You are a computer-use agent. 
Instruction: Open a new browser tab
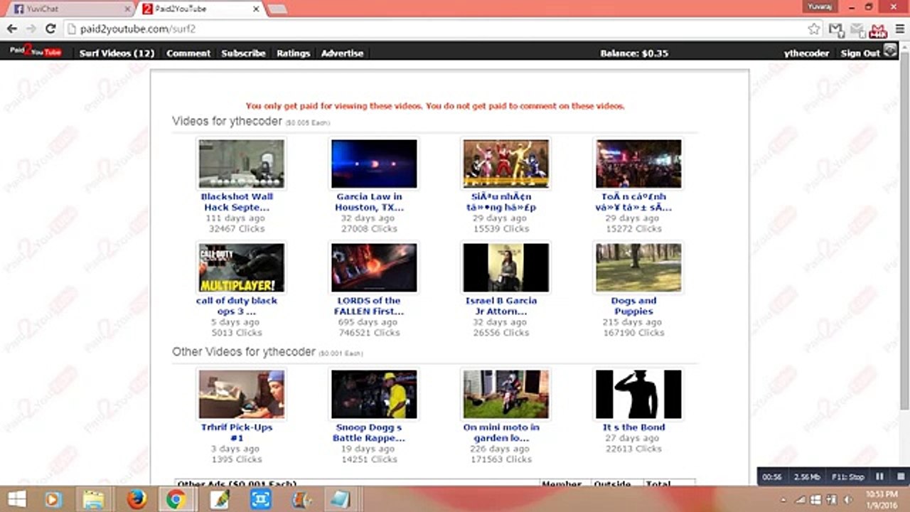tap(277, 9)
